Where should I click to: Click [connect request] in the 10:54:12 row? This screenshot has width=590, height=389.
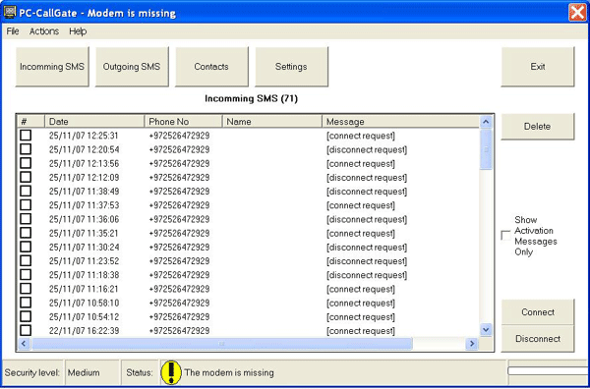click(361, 317)
